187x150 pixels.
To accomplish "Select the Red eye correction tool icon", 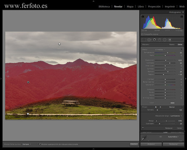I will [x=154, y=40].
